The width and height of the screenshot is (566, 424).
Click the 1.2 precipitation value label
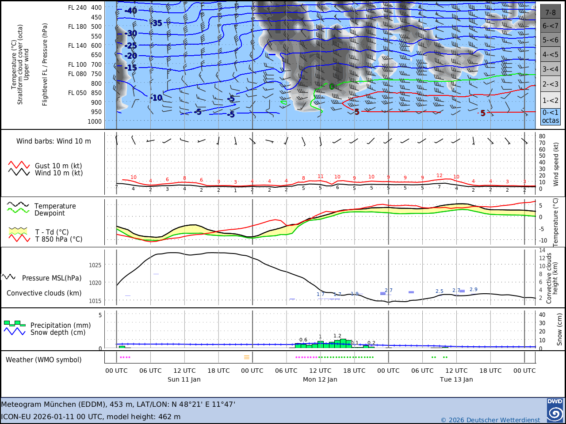click(337, 336)
